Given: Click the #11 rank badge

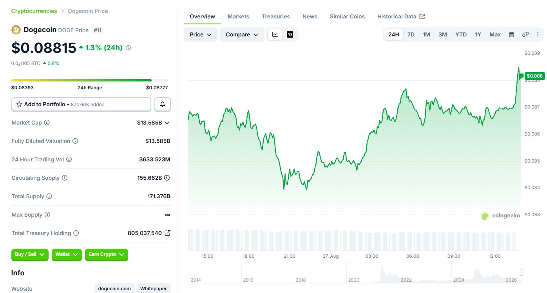Looking at the screenshot, I should point(98,30).
